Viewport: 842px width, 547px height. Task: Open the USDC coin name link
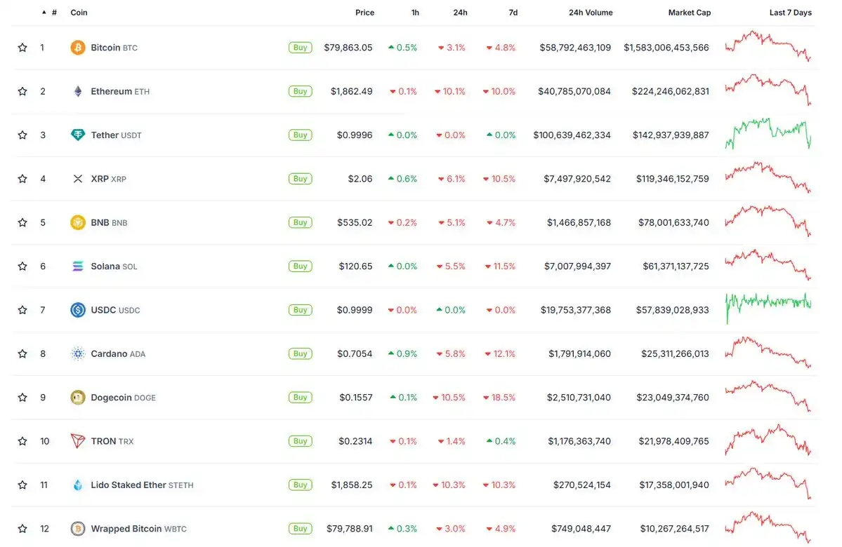point(105,310)
